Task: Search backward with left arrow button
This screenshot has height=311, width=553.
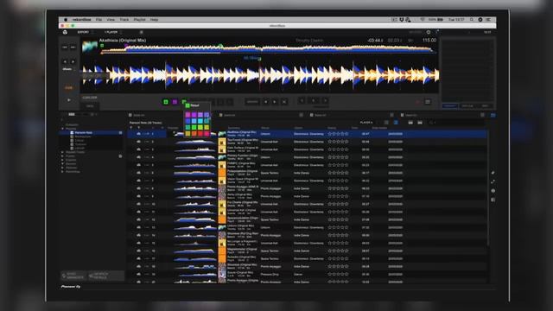Action: (x=65, y=61)
